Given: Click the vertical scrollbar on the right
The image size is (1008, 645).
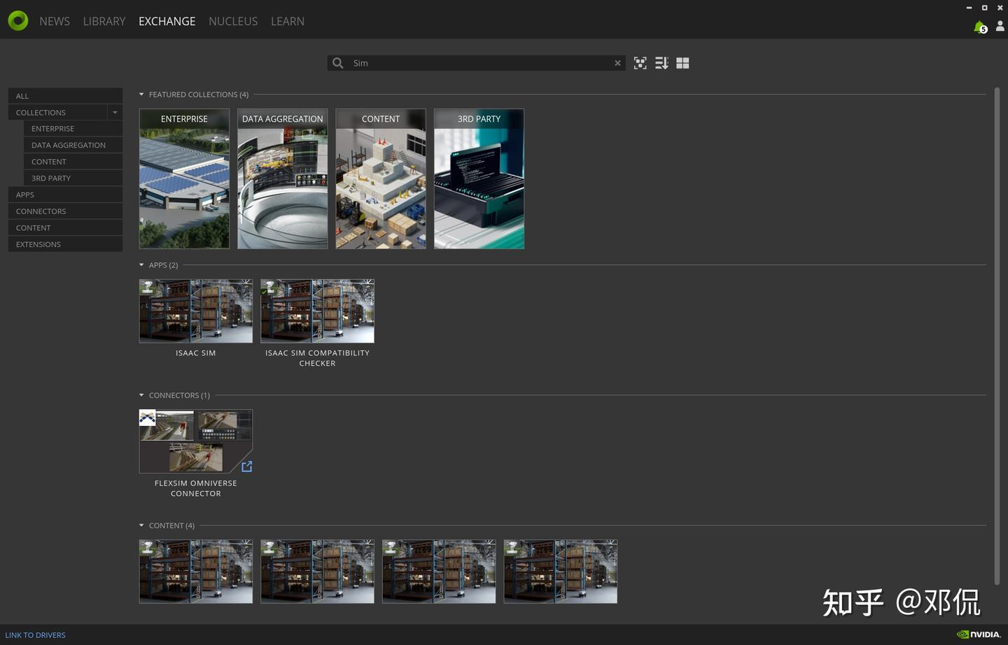Looking at the screenshot, I should pos(997,336).
